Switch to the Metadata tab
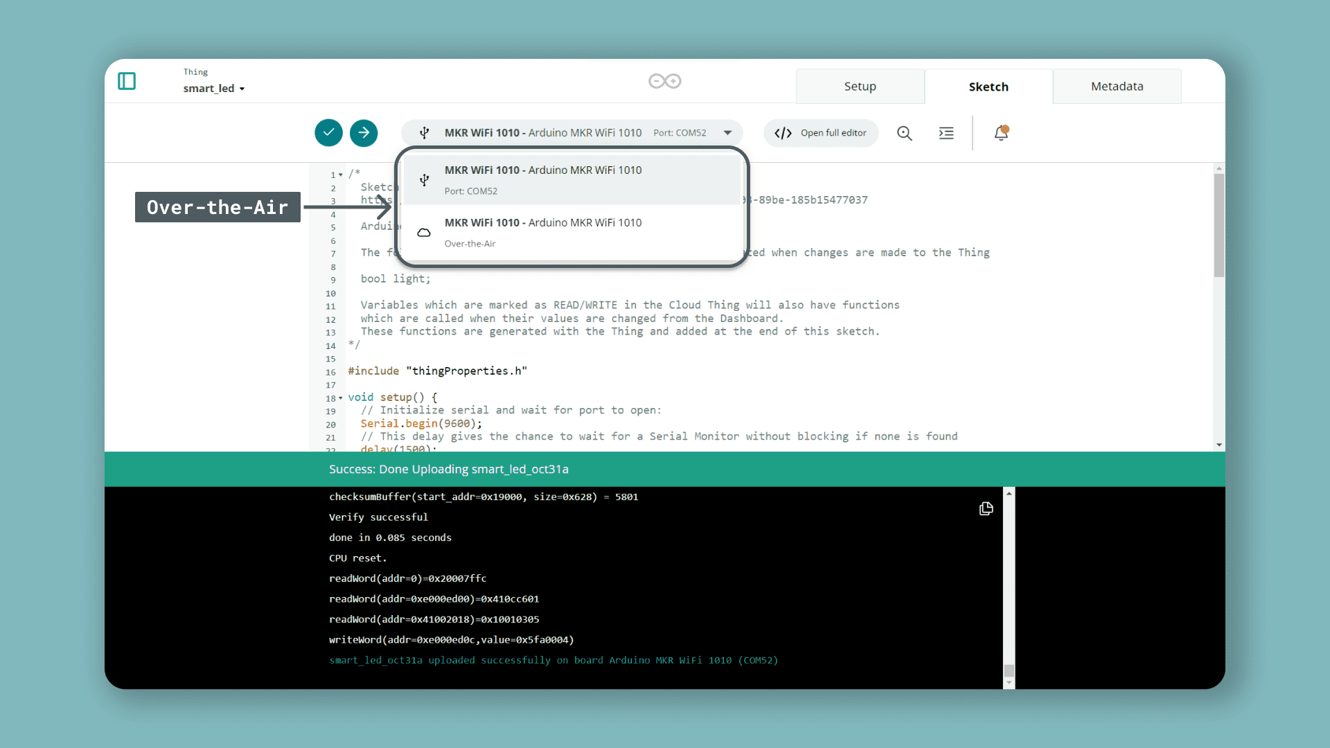Image resolution: width=1330 pixels, height=748 pixels. click(1117, 87)
